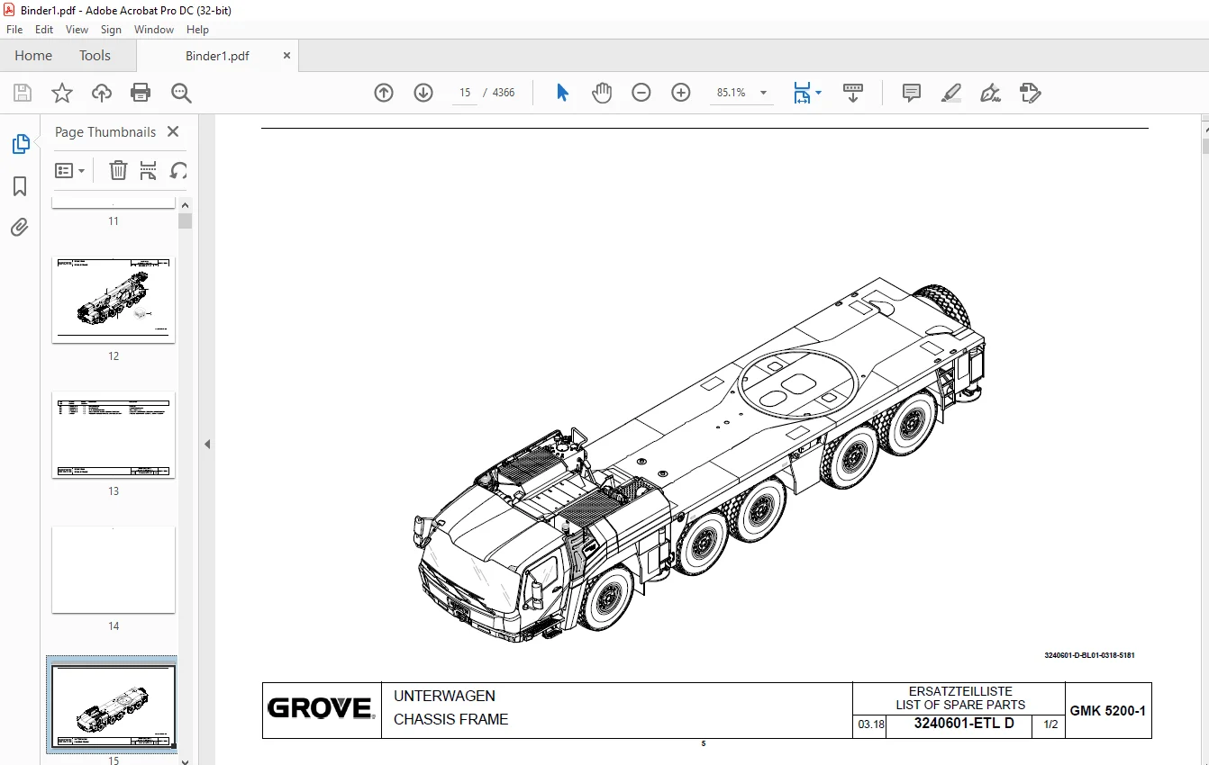Open the Edit menu

[x=44, y=30]
